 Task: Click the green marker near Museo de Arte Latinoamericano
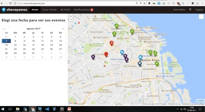tap(132, 32)
